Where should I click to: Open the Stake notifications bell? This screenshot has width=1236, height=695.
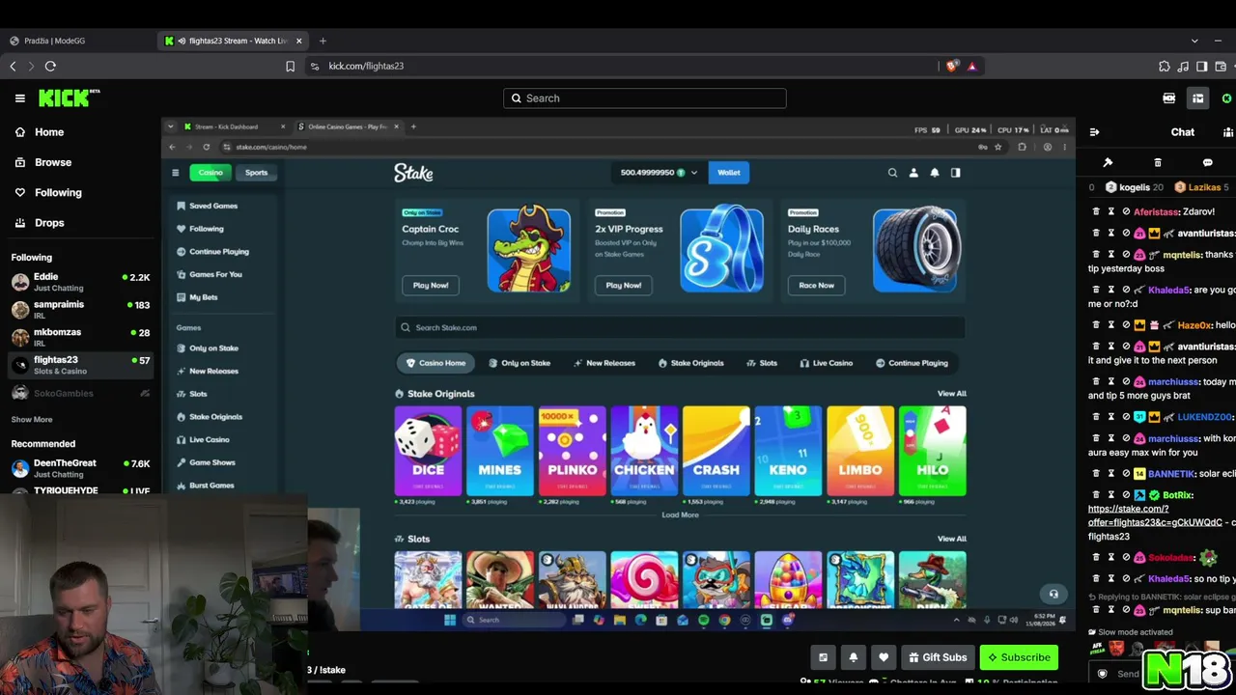[x=935, y=173]
